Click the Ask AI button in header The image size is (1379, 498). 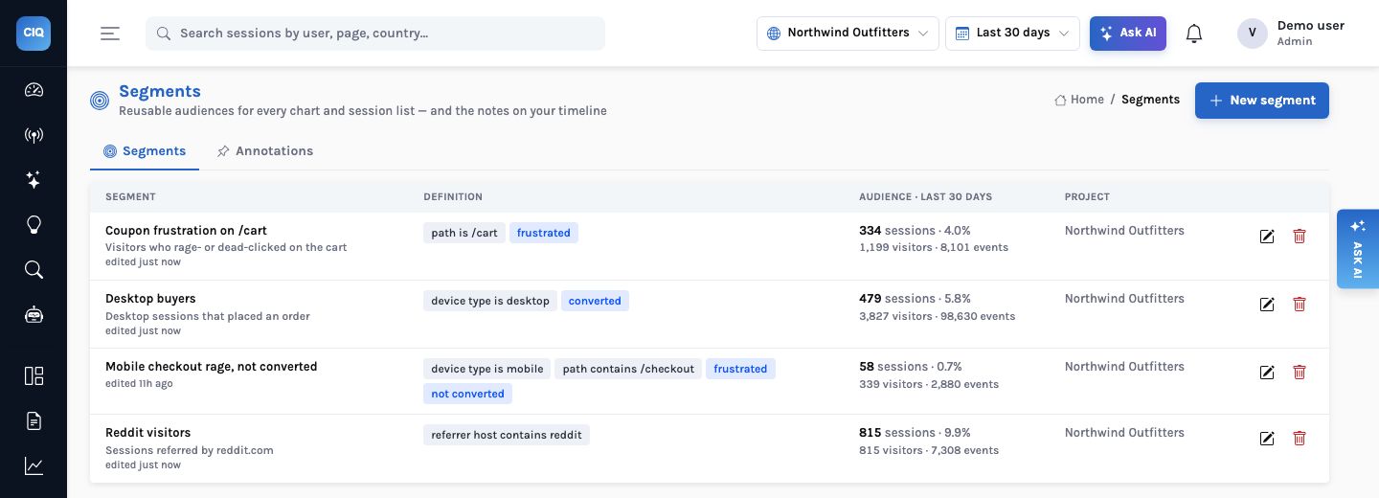click(1128, 34)
